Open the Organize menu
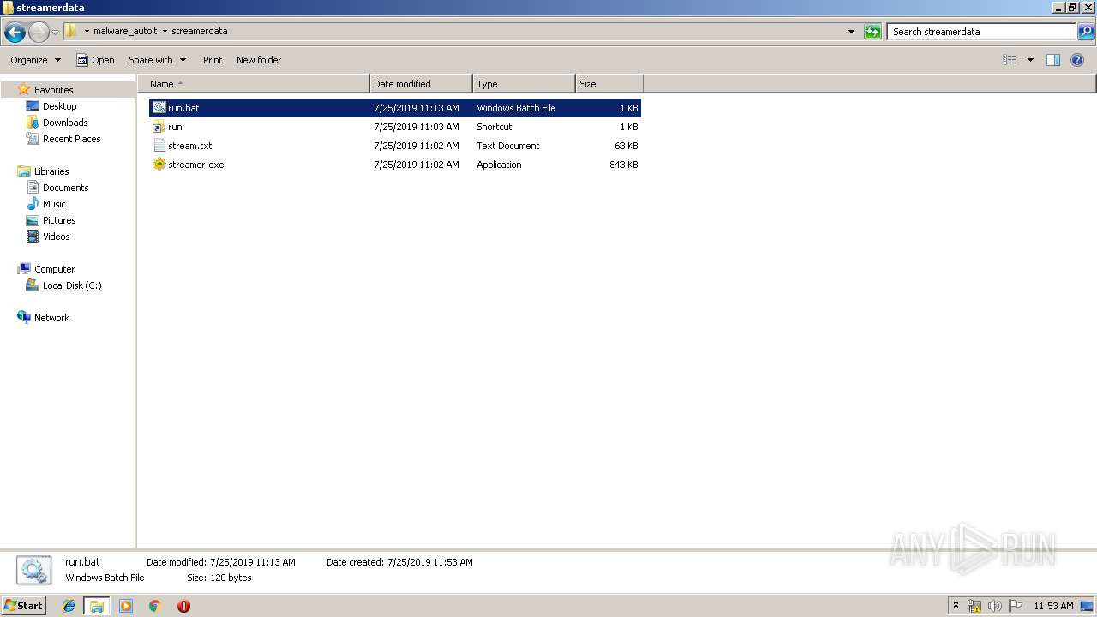The image size is (1097, 617). pos(35,60)
